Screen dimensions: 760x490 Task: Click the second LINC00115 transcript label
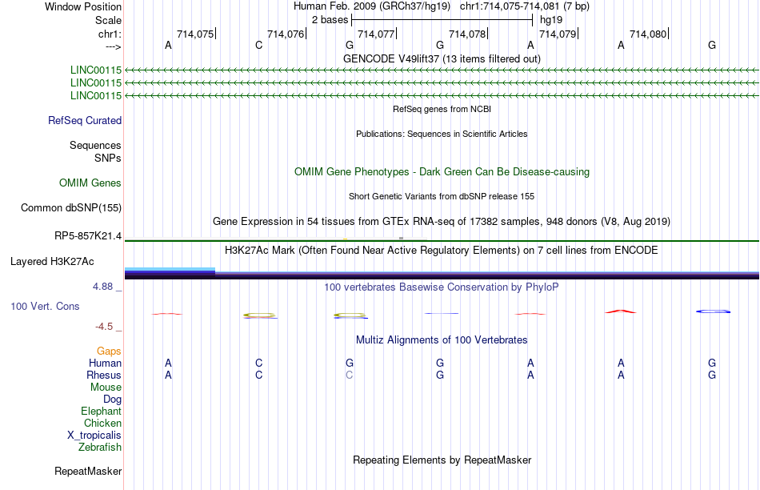[96, 83]
